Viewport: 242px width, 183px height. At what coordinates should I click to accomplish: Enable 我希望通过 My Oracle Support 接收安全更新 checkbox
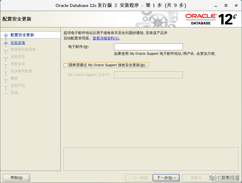coord(65,65)
